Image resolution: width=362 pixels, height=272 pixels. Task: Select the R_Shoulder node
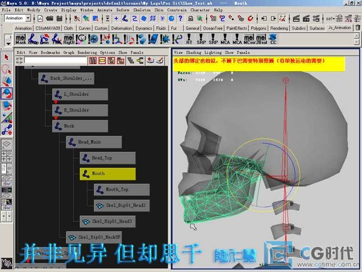point(80,110)
